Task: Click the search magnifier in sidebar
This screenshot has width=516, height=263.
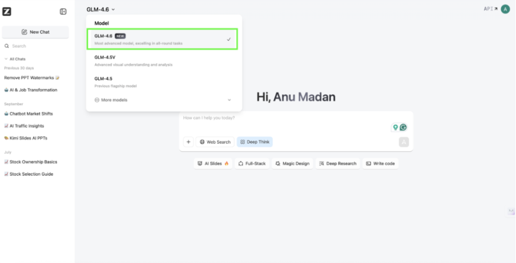Action: [x=7, y=46]
